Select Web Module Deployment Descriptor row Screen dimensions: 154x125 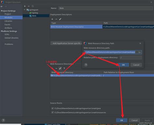76,27
